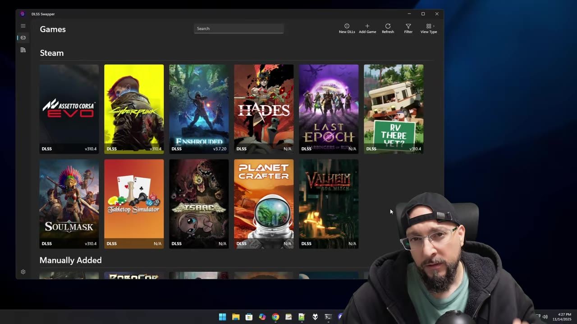Screen dimensions: 577x324
Task: Click the Steam section heading
Action: [52, 53]
